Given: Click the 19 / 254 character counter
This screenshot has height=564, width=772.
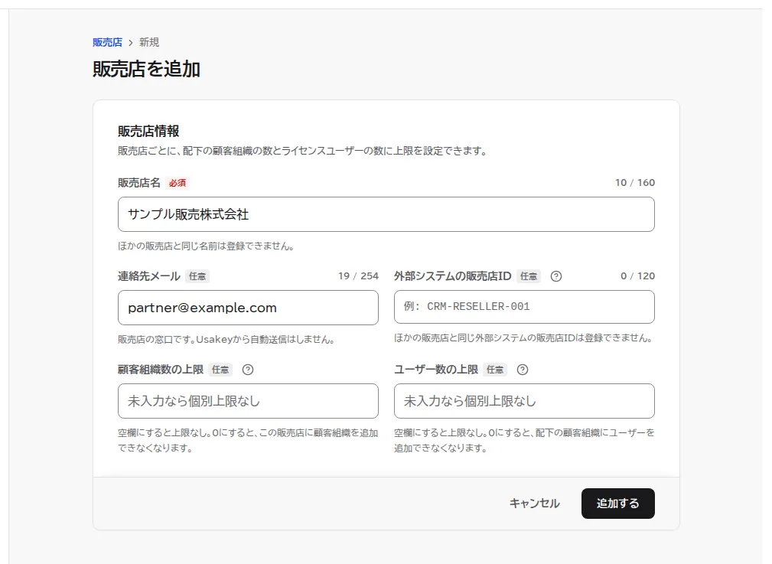Looking at the screenshot, I should [358, 275].
